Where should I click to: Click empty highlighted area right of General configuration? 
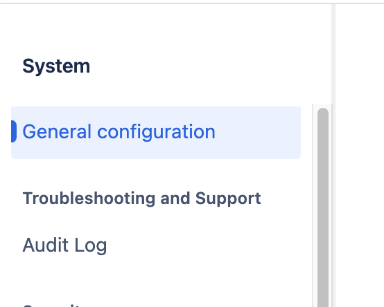pyautogui.click(x=257, y=133)
